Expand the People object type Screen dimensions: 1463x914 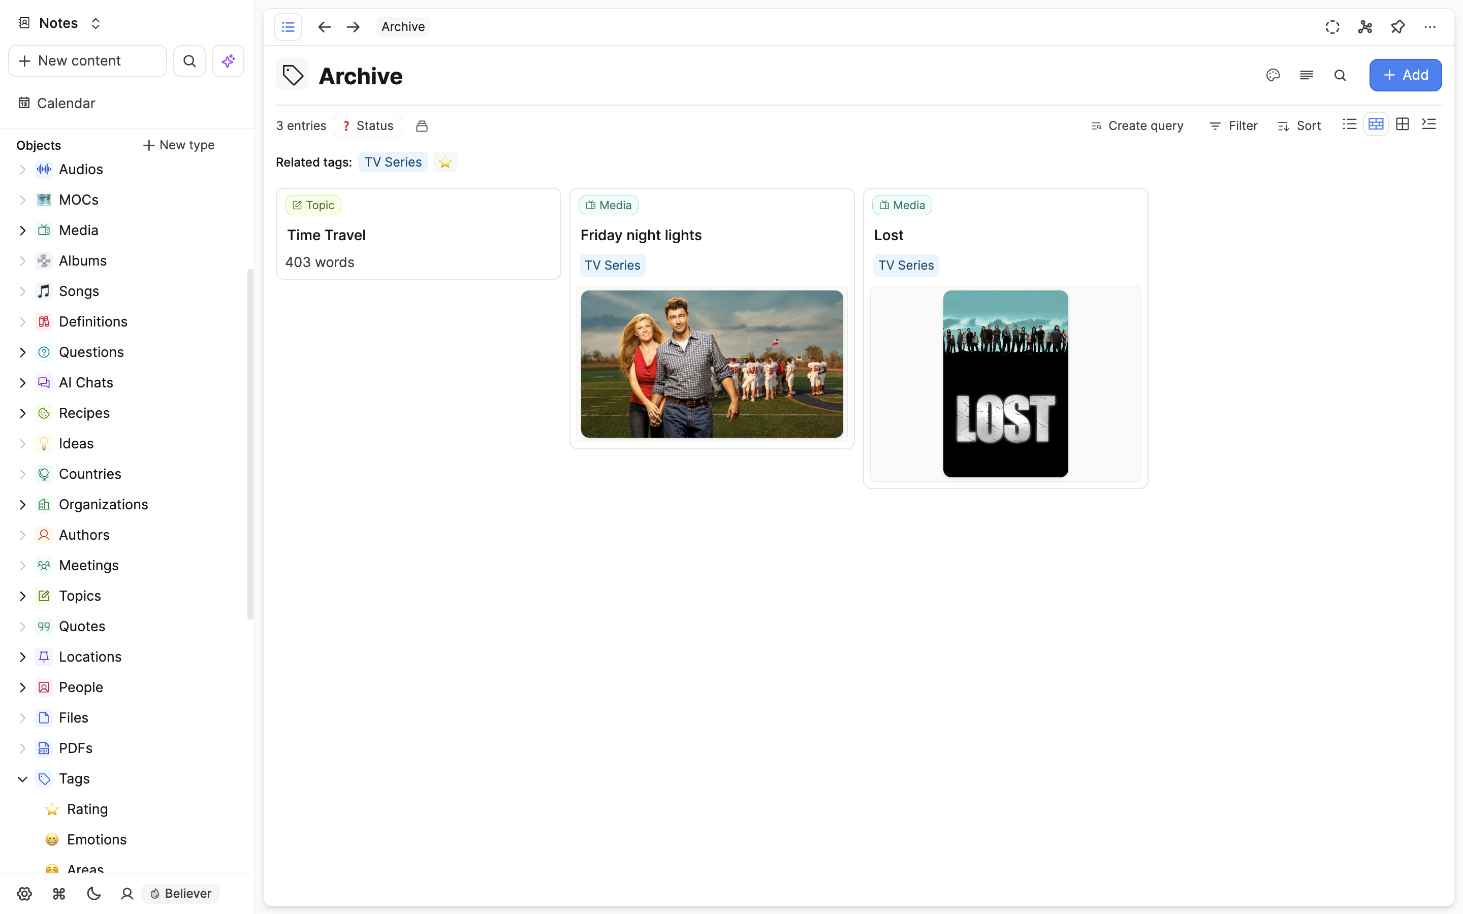coord(22,688)
